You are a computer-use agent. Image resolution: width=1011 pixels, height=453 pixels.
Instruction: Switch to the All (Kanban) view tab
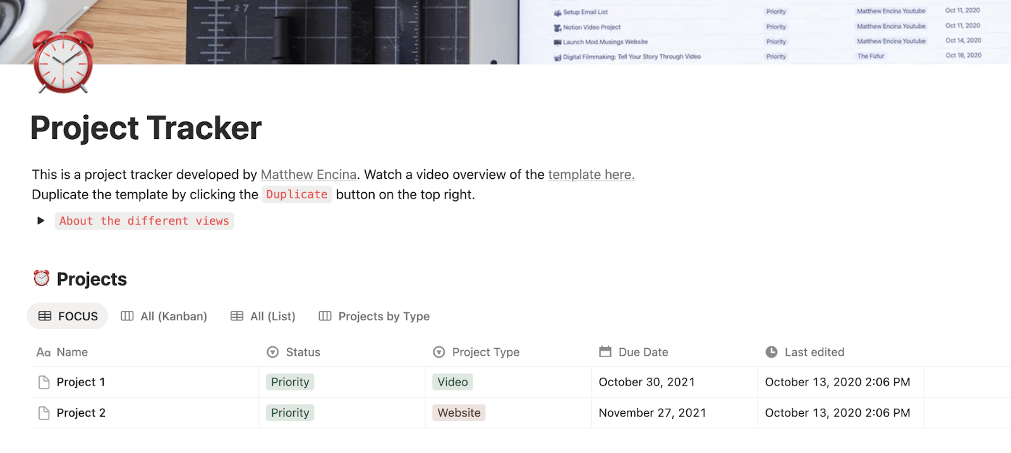coord(164,317)
